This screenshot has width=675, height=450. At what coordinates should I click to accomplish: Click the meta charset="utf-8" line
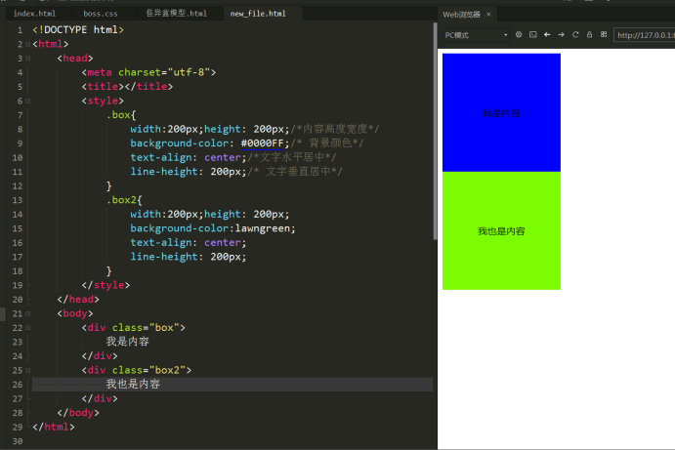click(x=148, y=72)
